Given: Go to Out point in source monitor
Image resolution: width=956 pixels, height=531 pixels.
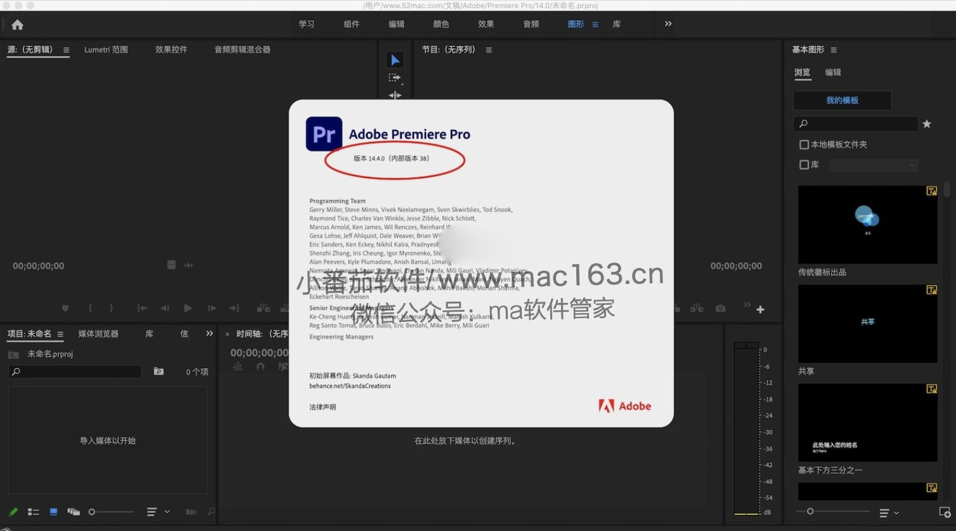Looking at the screenshot, I should tap(235, 308).
